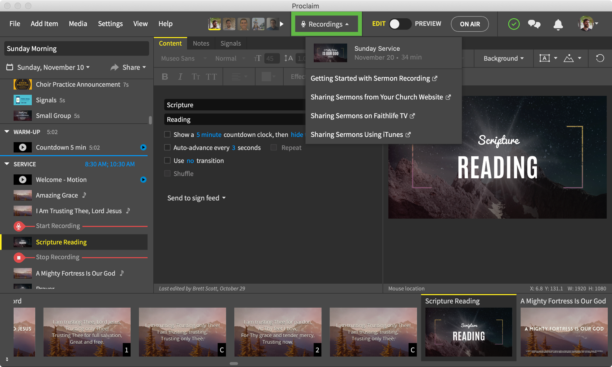This screenshot has width=612, height=367.
Task: Switch to the Signals tab
Action: pyautogui.click(x=230, y=43)
